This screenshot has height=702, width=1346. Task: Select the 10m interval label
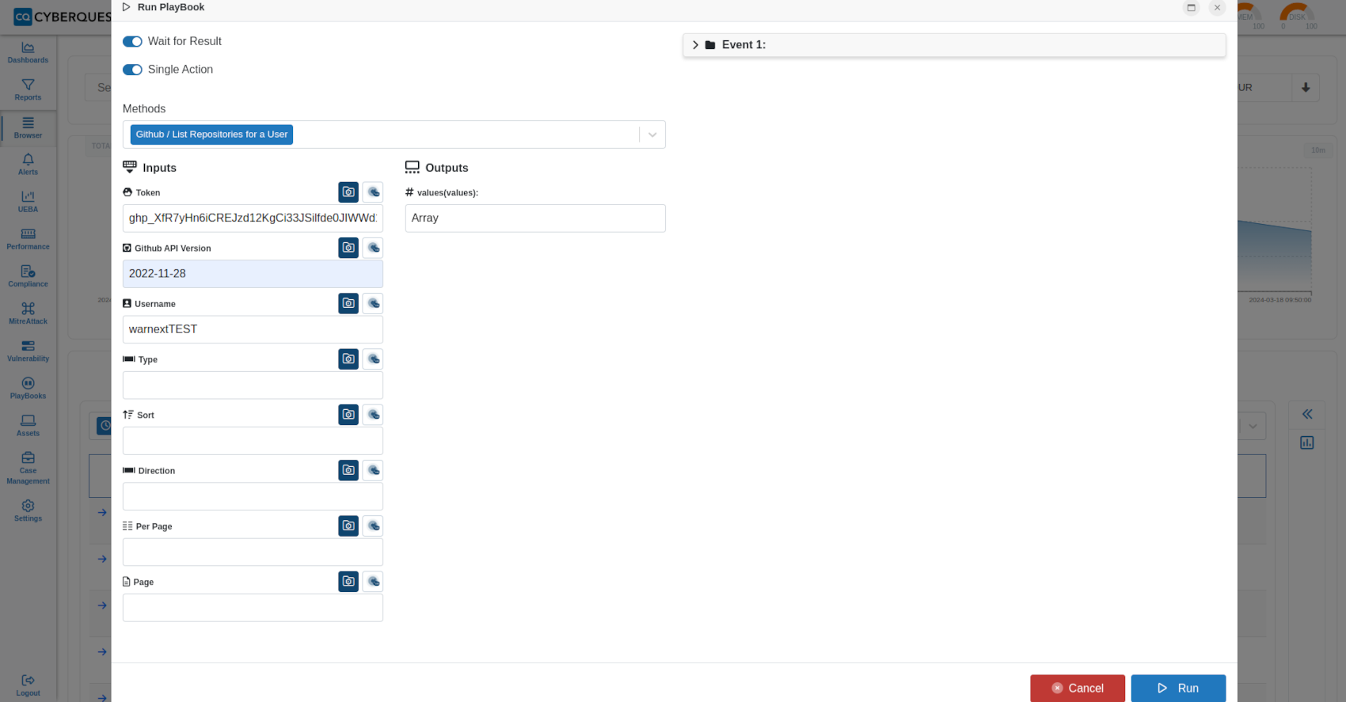(x=1318, y=150)
